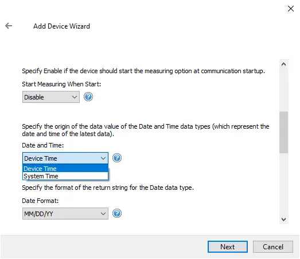
Task: Open the Start Measuring When Start dropdown
Action: point(51,97)
